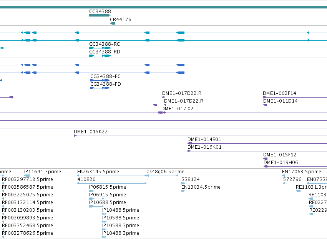Viewport: 327px width, 239px height.
Task: Select protein label CG34388-PD
Action: pyautogui.click(x=106, y=84)
